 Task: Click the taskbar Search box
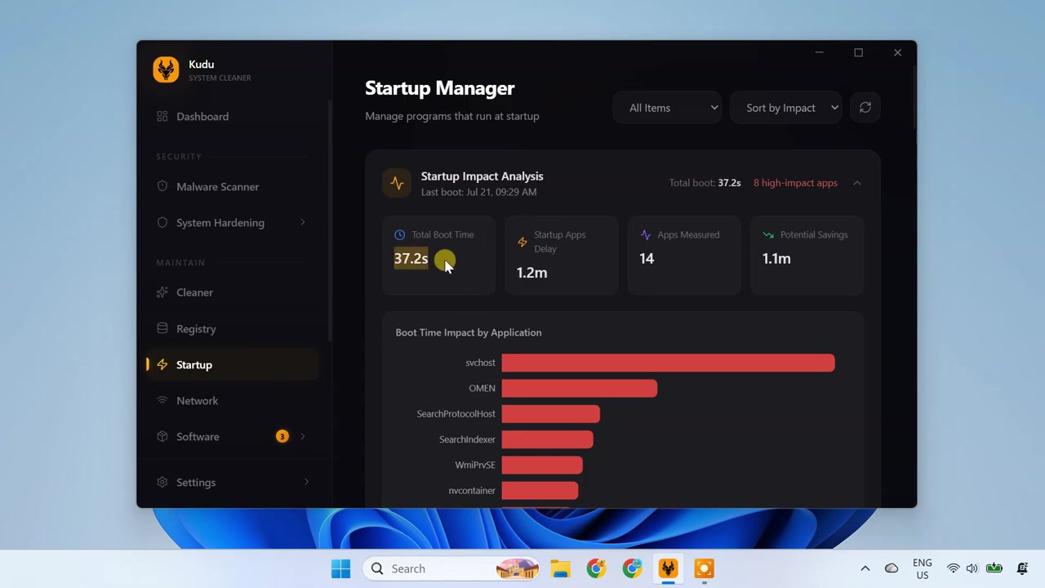tap(452, 568)
